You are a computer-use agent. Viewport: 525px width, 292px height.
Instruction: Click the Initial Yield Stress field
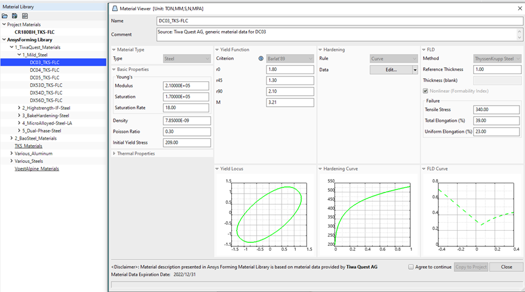[x=187, y=143]
